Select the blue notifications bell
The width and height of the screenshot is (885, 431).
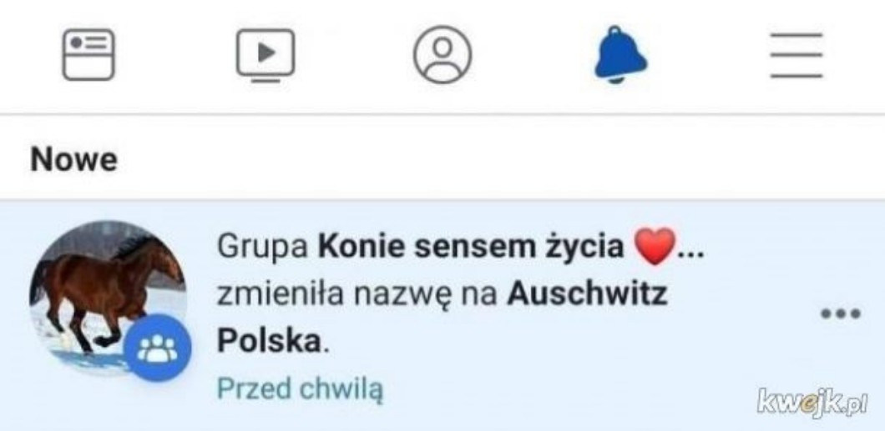621,55
